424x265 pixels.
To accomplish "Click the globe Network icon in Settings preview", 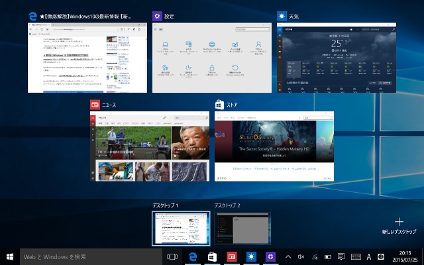I will [x=212, y=44].
